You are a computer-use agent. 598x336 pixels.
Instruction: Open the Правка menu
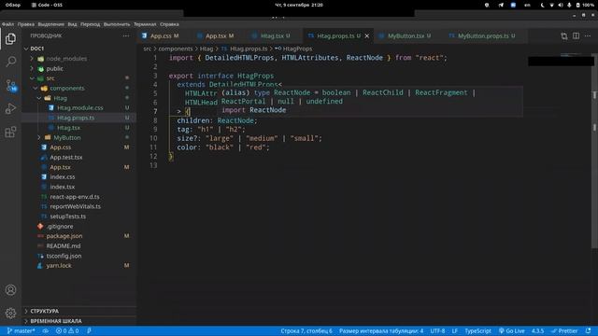[26, 24]
